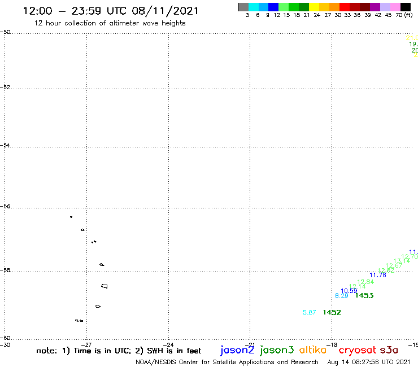Click the orange 'altika' satellite label
This screenshot has height=367, width=418.
click(313, 349)
